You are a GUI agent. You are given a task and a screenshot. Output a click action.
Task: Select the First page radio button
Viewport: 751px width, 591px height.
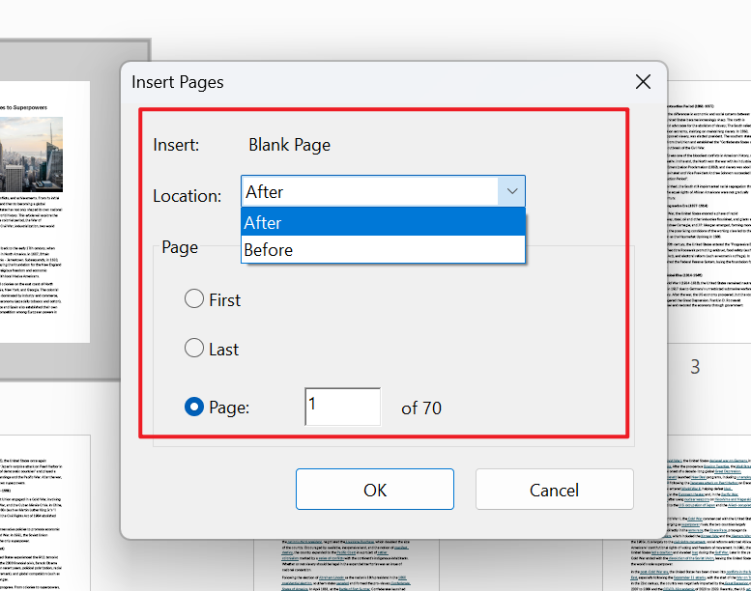click(x=194, y=299)
